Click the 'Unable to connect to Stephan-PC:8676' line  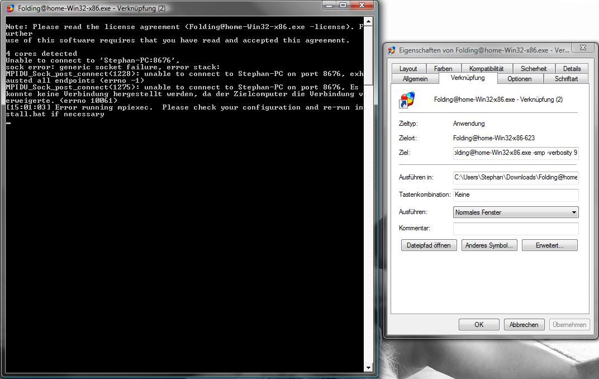point(92,60)
